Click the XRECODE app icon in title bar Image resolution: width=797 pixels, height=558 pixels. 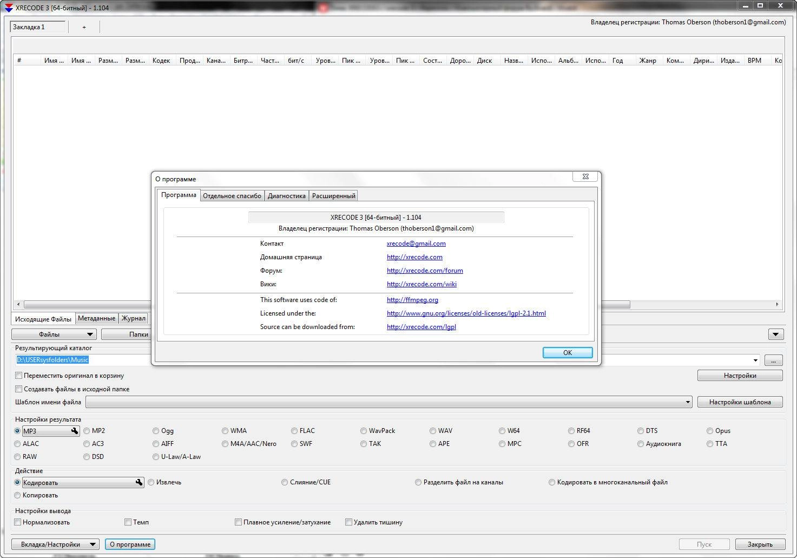pyautogui.click(x=8, y=8)
